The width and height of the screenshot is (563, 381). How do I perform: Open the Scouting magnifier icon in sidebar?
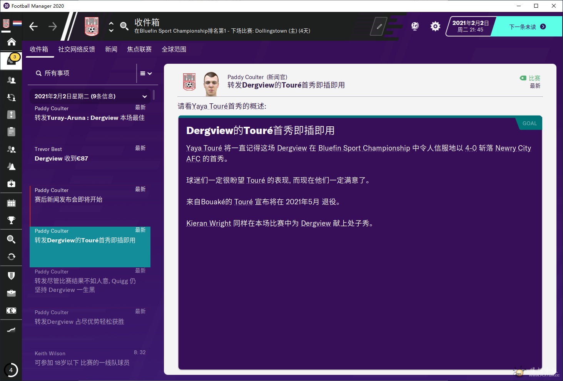11,239
